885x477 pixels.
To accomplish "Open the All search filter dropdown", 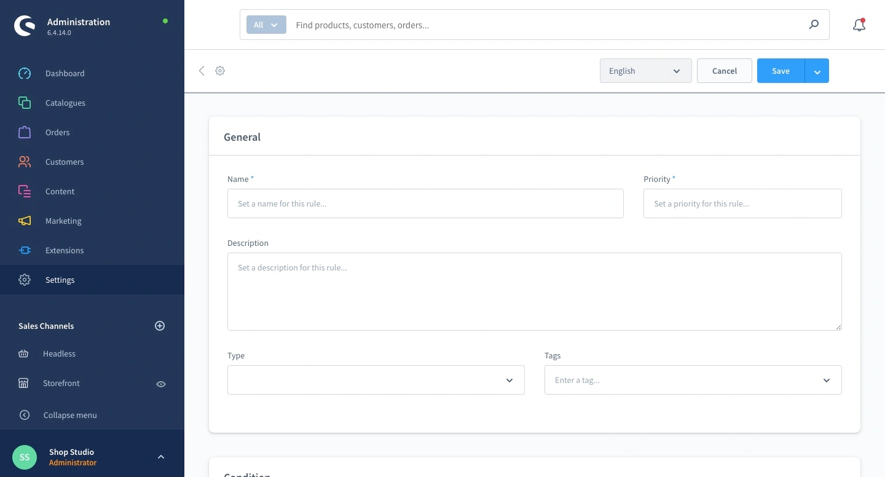I will [x=266, y=25].
